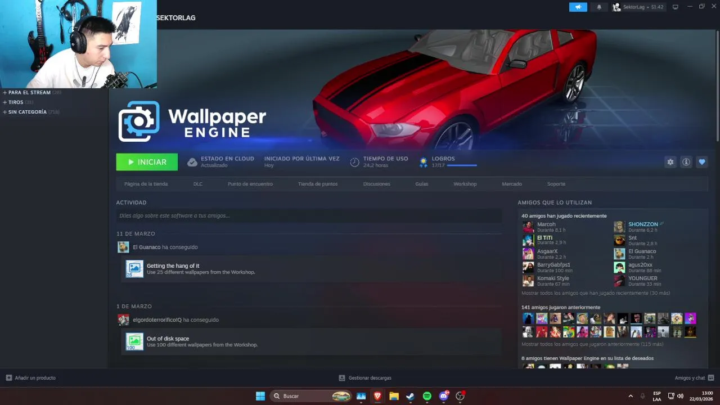Click Snt's avatar in friends list
This screenshot has width=720, height=405.
click(619, 240)
